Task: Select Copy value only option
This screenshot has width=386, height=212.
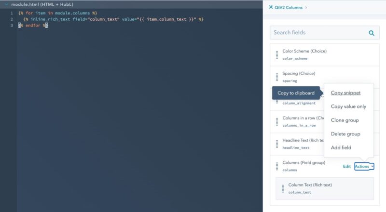Action: pyautogui.click(x=348, y=106)
